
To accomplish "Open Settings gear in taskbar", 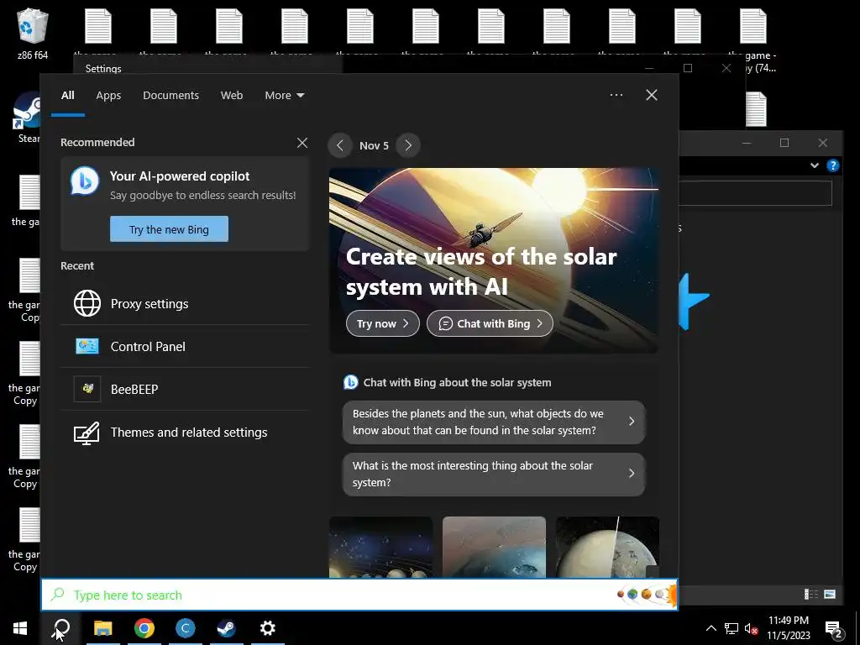I will point(268,628).
